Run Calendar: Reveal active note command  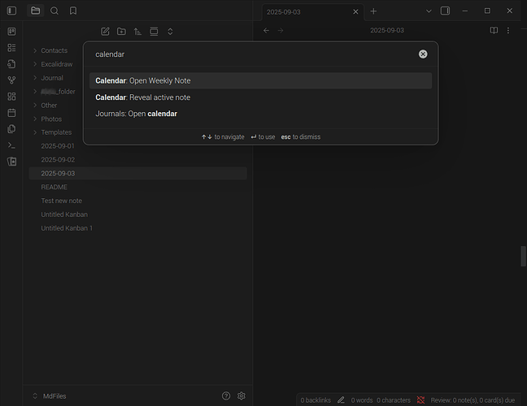(260, 97)
